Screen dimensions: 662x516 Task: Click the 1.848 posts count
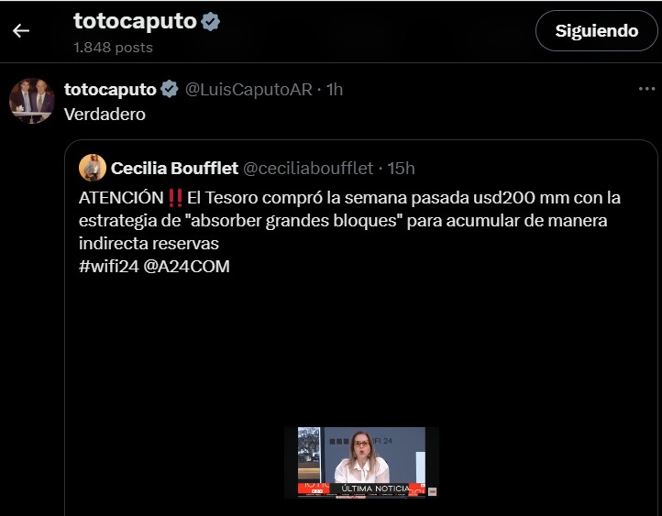tap(113, 48)
